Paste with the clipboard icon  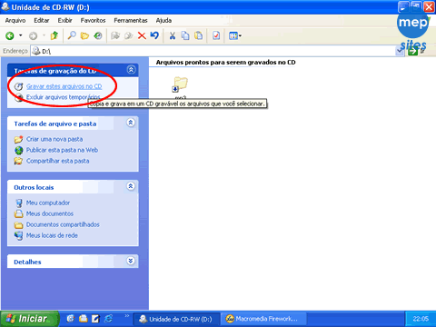click(x=199, y=35)
